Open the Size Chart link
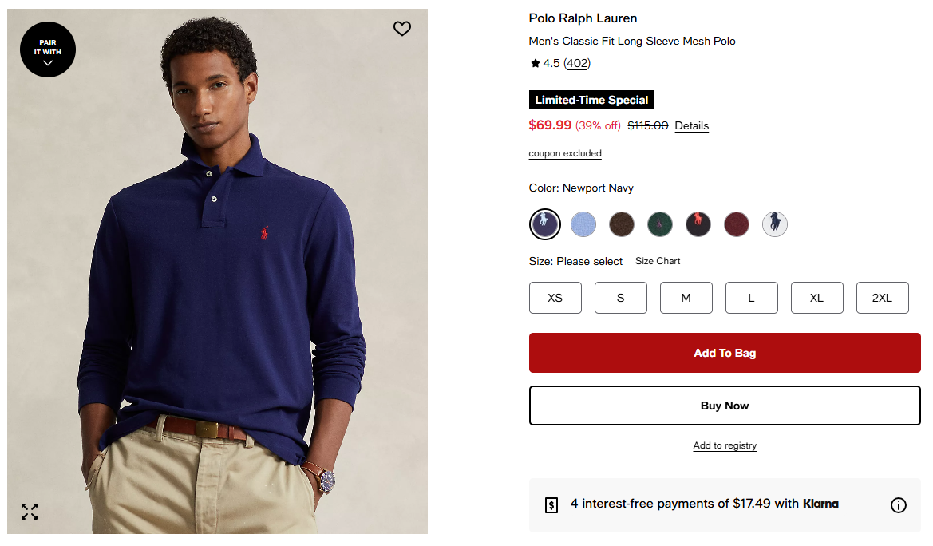 658,262
